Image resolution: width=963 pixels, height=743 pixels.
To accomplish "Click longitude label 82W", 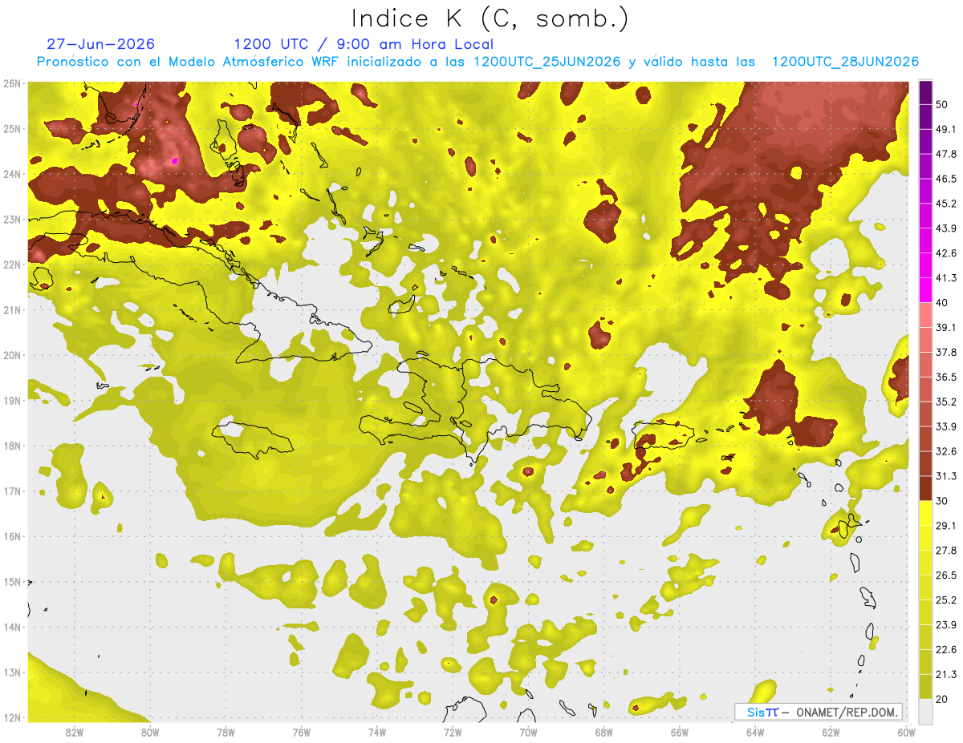I will (x=75, y=732).
